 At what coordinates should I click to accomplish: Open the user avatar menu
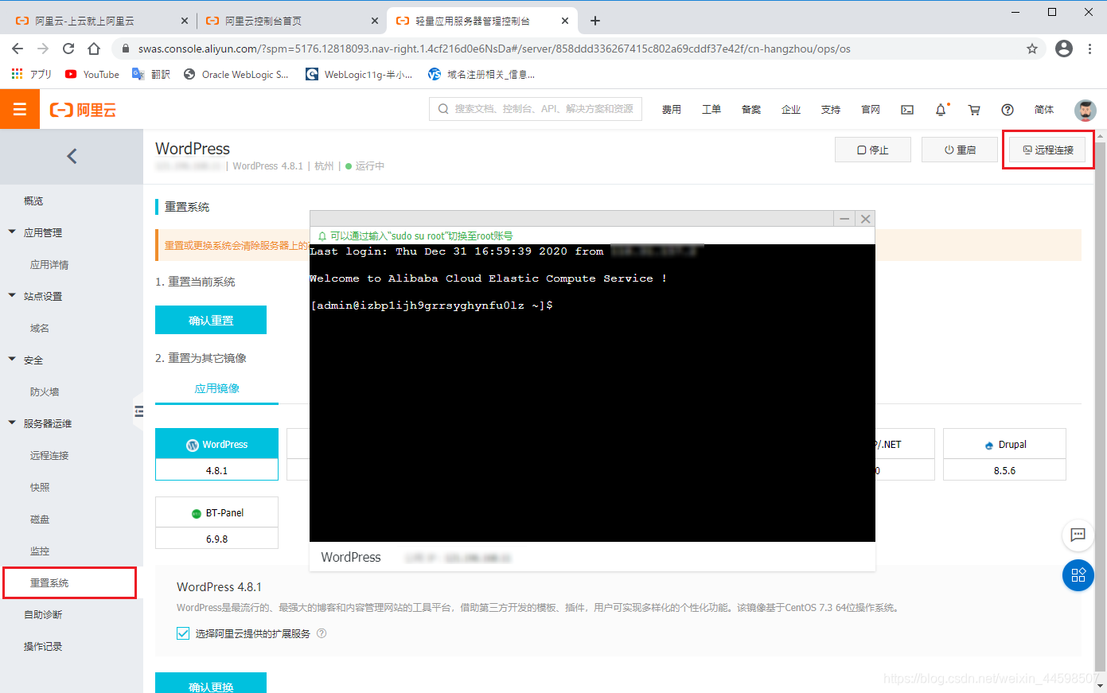point(1086,110)
